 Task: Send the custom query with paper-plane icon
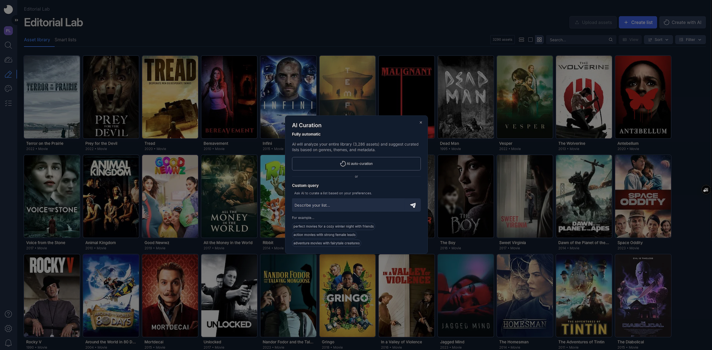pyautogui.click(x=413, y=205)
